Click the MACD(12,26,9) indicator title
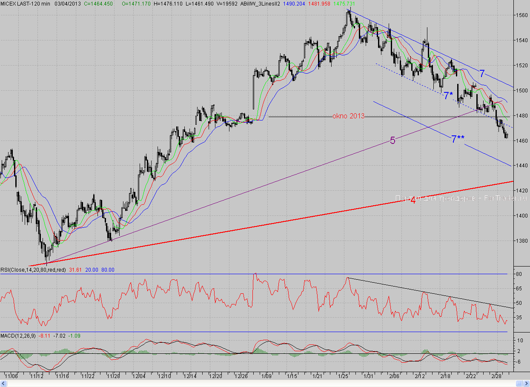530x387 pixels. coord(18,336)
